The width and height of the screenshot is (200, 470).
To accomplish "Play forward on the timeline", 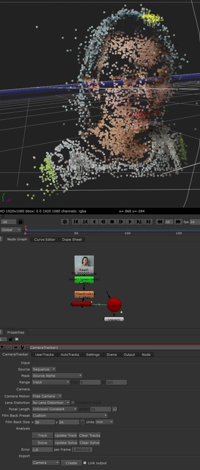I will [130, 222].
